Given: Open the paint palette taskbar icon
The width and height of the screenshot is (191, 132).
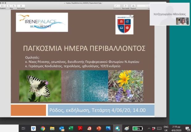Looking at the screenshot, I should (x=127, y=129).
